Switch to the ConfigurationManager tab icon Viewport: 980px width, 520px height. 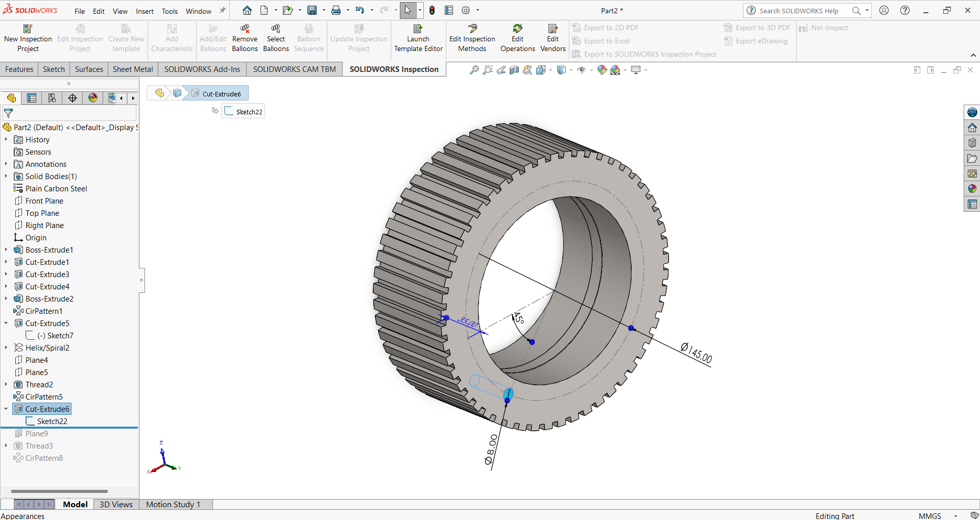pyautogui.click(x=52, y=98)
